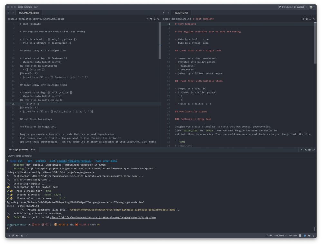322x245 pixels.
Task: Open editor controls in right README.md pane
Action: pyautogui.click(x=314, y=19)
